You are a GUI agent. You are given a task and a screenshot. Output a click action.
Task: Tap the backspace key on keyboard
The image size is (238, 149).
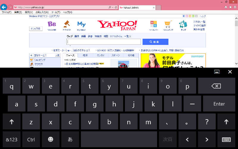coord(217,86)
